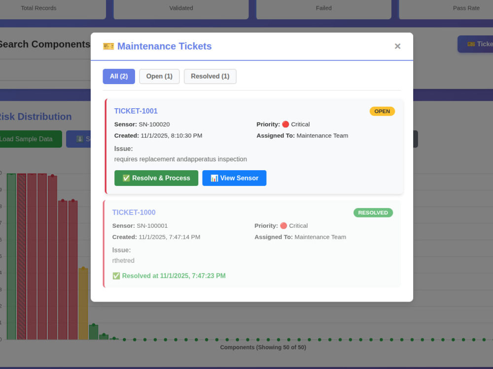The height and width of the screenshot is (369, 493).
Task: Click the Total Records stat card
Action: click(53, 9)
